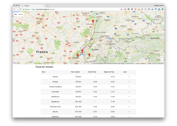Switch map to Satellite view
This screenshot has width=177, height=126.
coord(21,14)
